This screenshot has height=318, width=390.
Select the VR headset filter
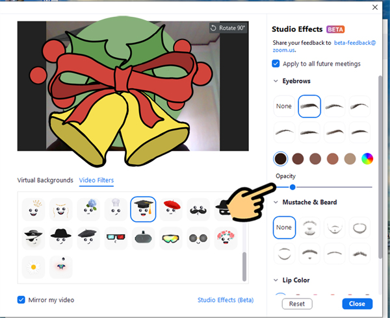point(143,238)
